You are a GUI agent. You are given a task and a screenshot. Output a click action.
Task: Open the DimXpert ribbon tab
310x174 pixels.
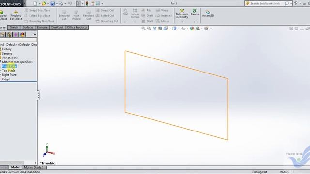click(57, 27)
